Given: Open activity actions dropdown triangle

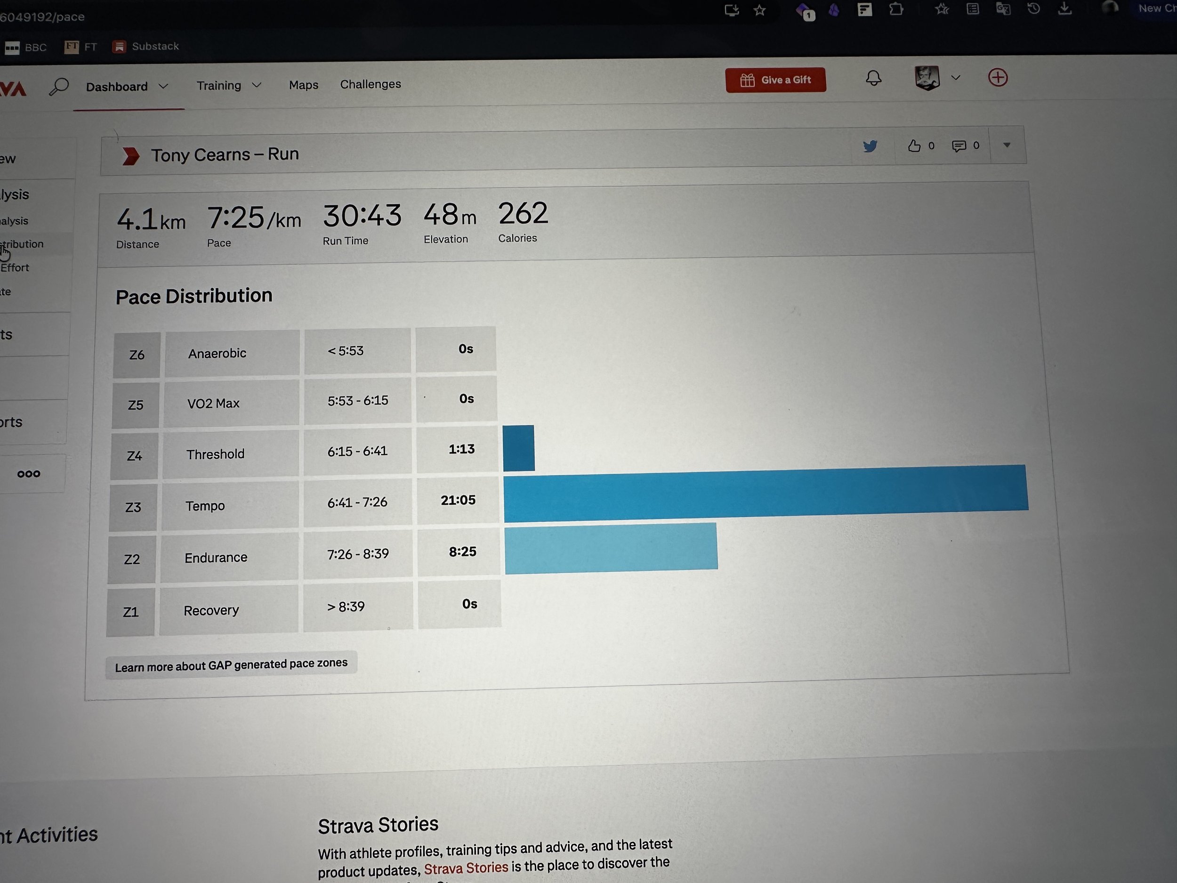Looking at the screenshot, I should pyautogui.click(x=1007, y=145).
